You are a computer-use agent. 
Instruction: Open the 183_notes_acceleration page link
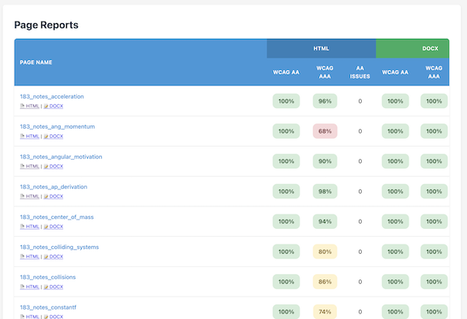(51, 96)
